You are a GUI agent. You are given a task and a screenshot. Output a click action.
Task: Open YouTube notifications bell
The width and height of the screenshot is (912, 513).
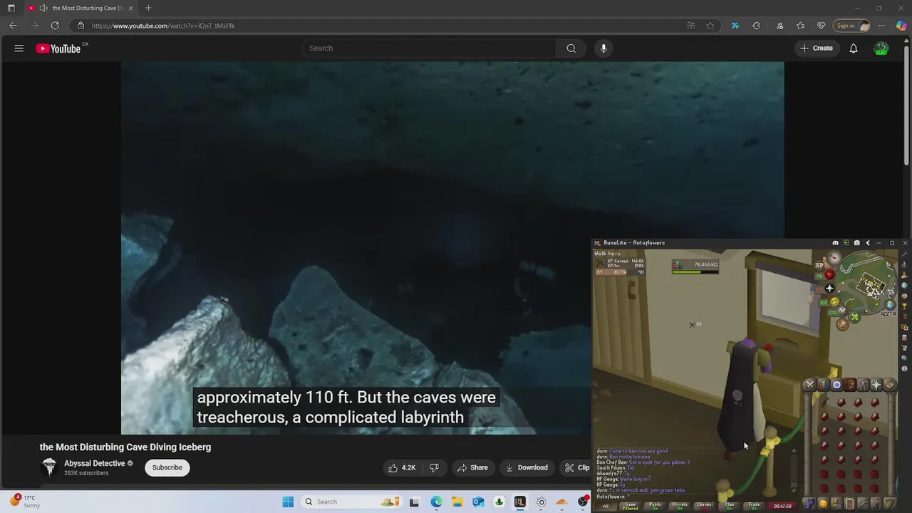(x=853, y=48)
